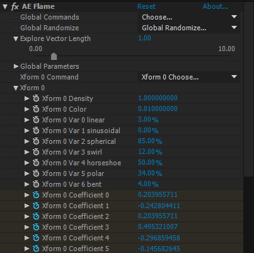Viewport: 254px width, 253px height.
Task: Disable active stopwatch on Xform 0 Coefficient 3
Action: [x=36, y=227]
